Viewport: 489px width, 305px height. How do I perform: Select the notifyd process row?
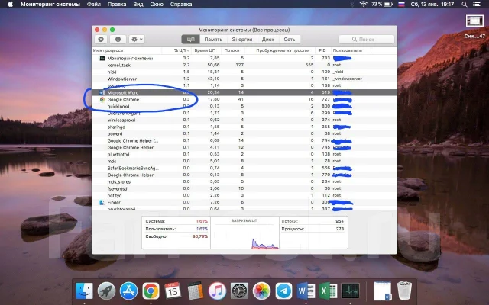coord(244,195)
